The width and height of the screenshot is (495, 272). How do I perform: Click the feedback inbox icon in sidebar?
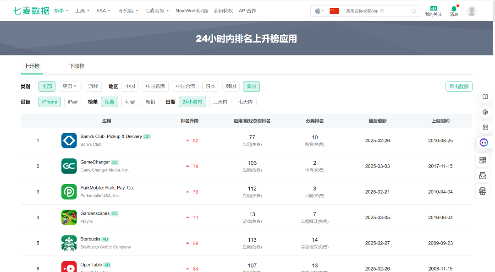pyautogui.click(x=483, y=175)
